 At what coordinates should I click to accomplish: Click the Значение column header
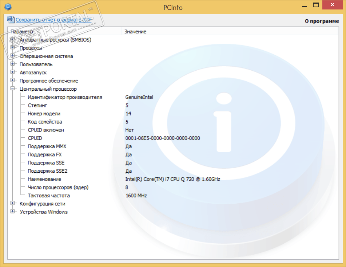(230, 32)
